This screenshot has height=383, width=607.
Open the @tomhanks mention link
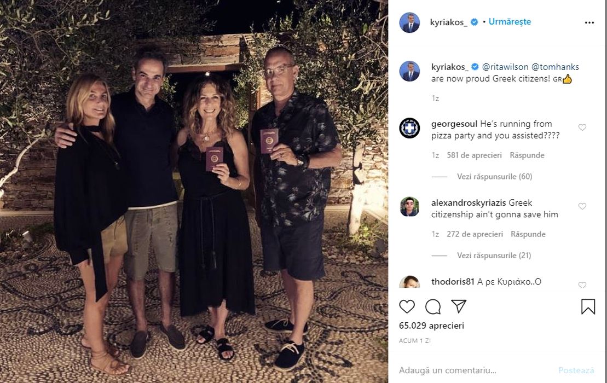click(555, 67)
